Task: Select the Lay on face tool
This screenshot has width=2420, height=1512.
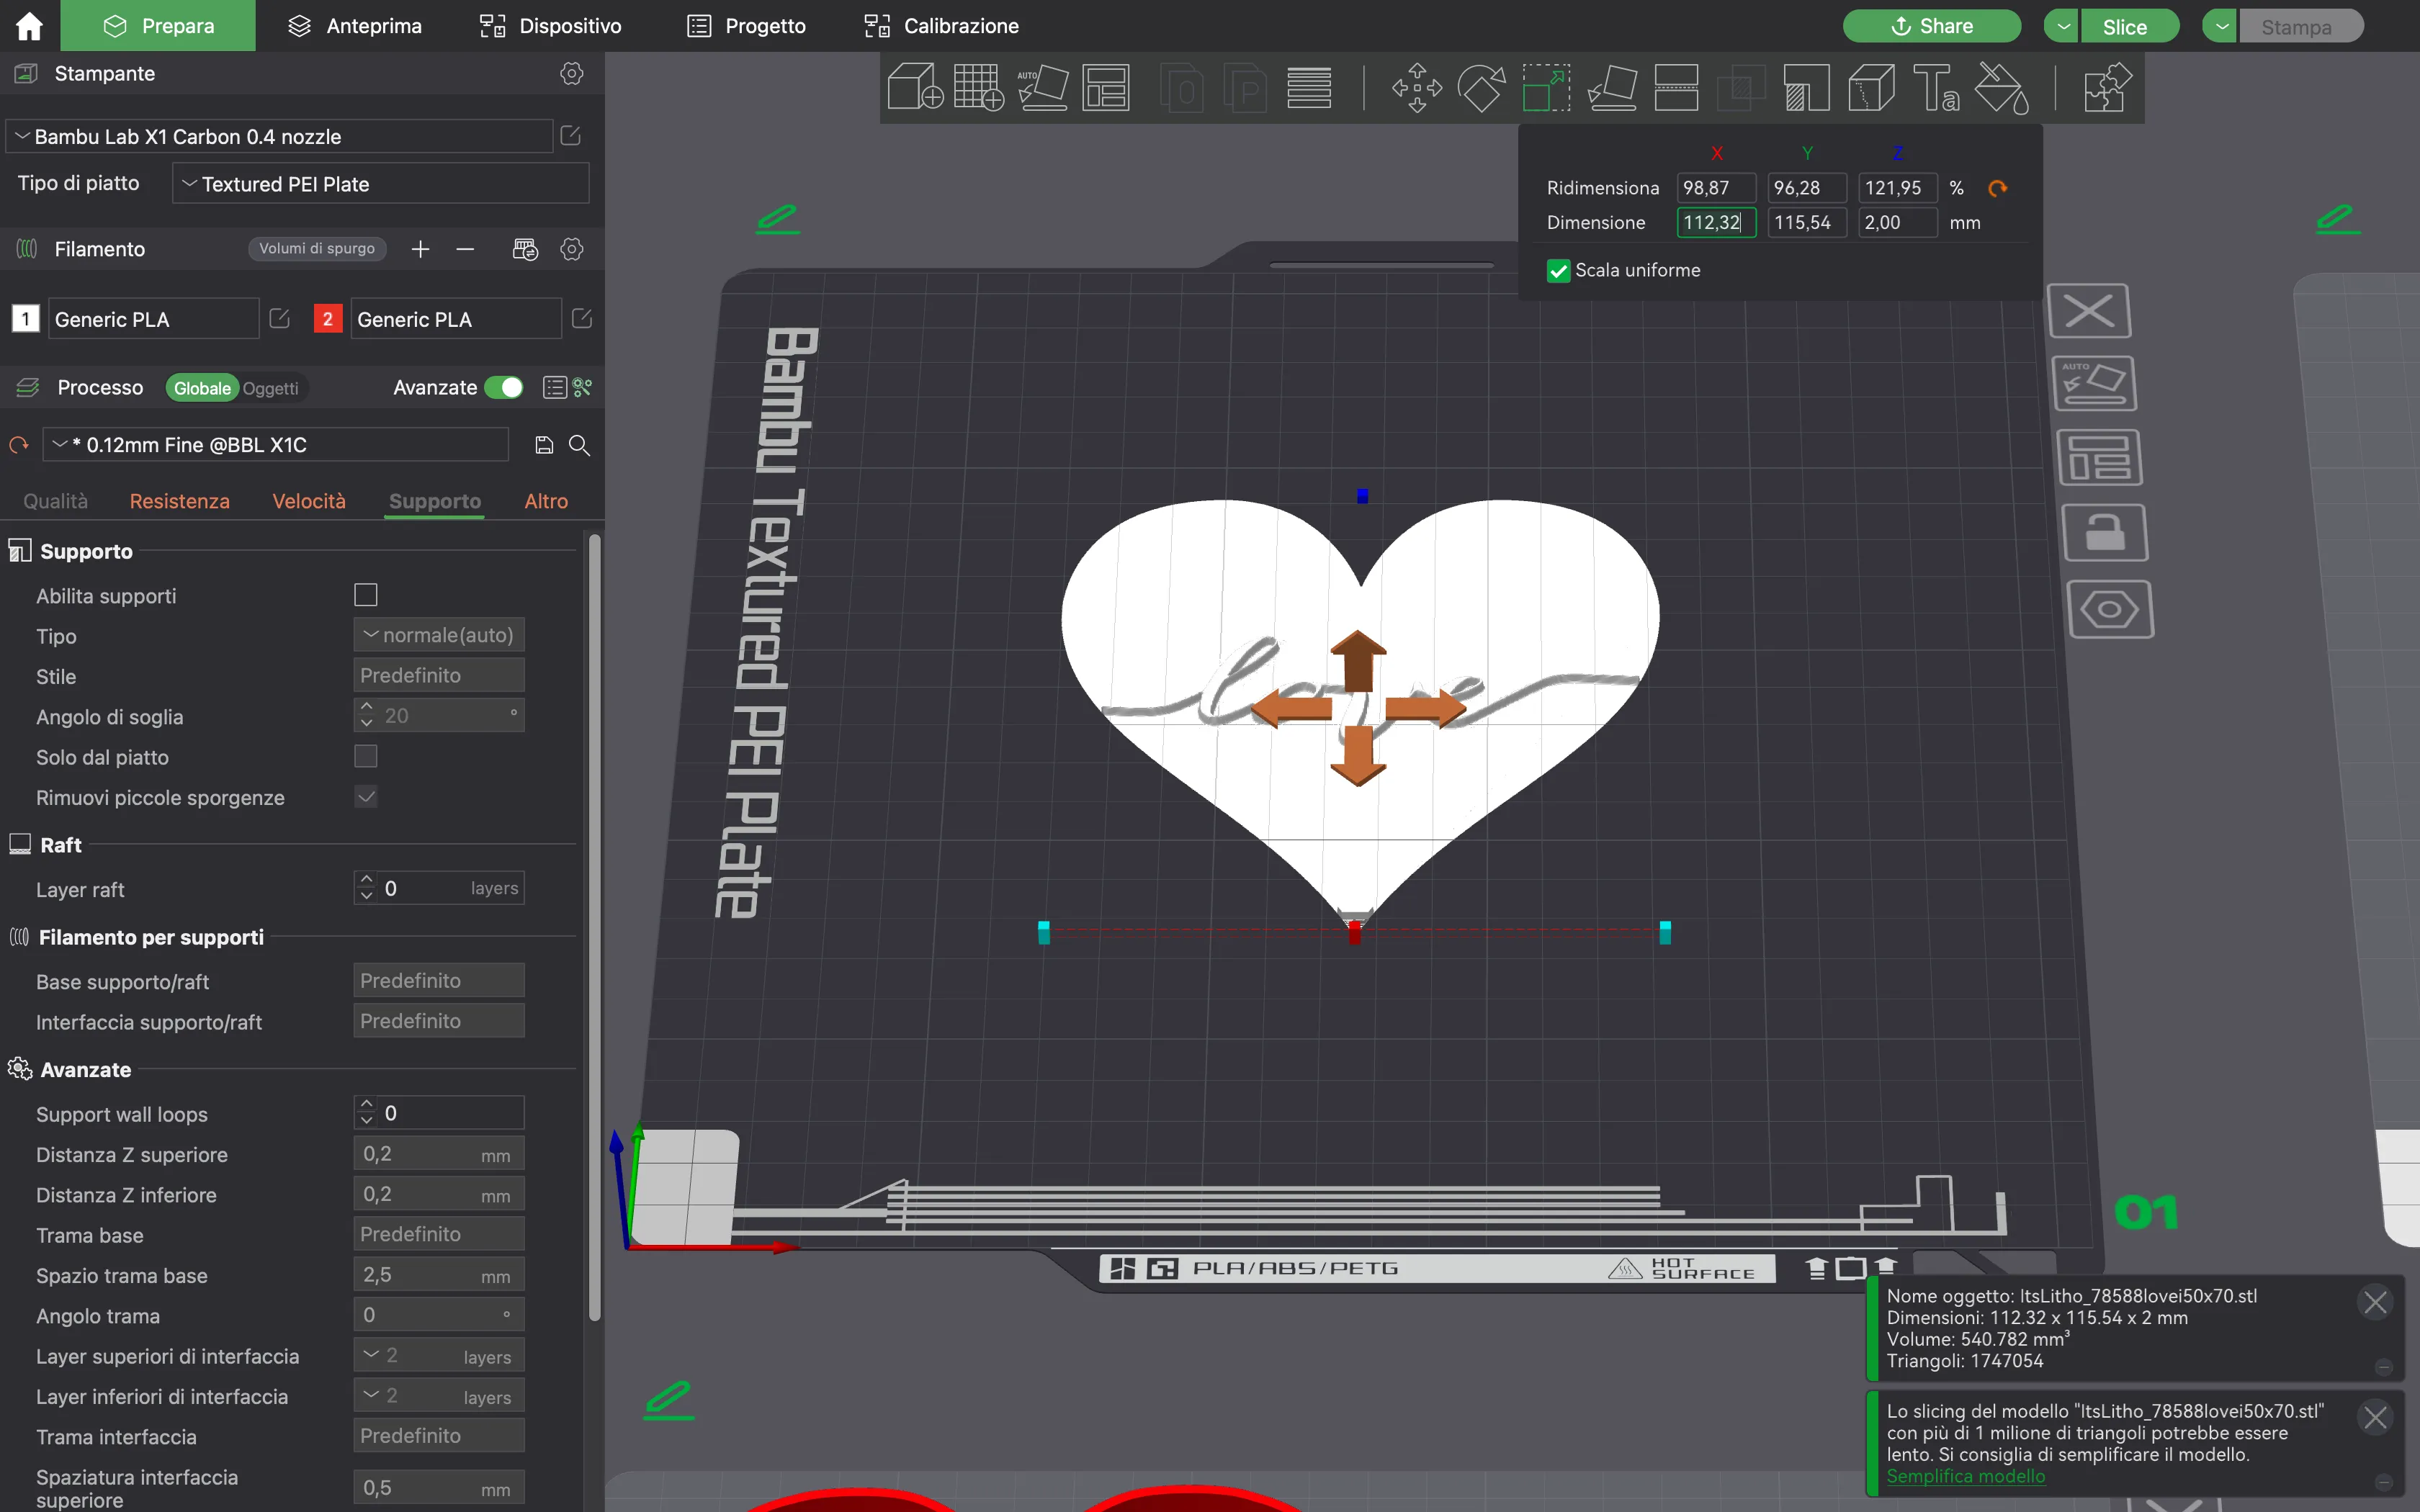Action: pos(1612,88)
